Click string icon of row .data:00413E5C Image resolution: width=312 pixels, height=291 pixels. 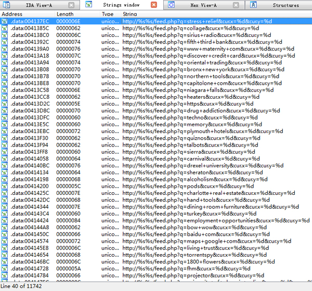5,125
